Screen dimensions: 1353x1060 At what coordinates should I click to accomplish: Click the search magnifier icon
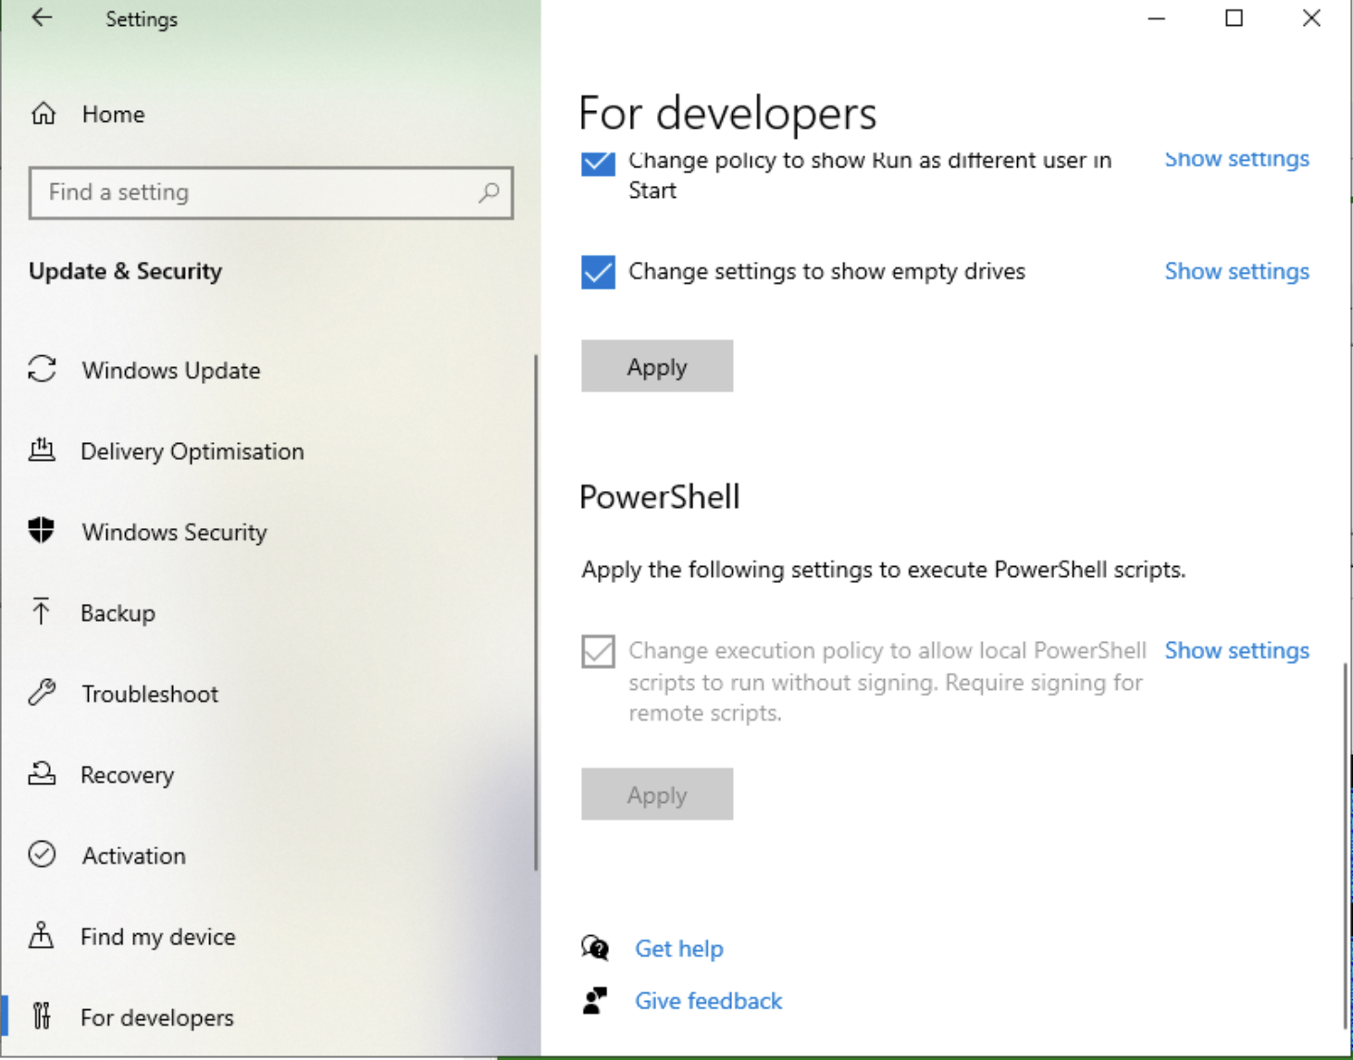(489, 192)
